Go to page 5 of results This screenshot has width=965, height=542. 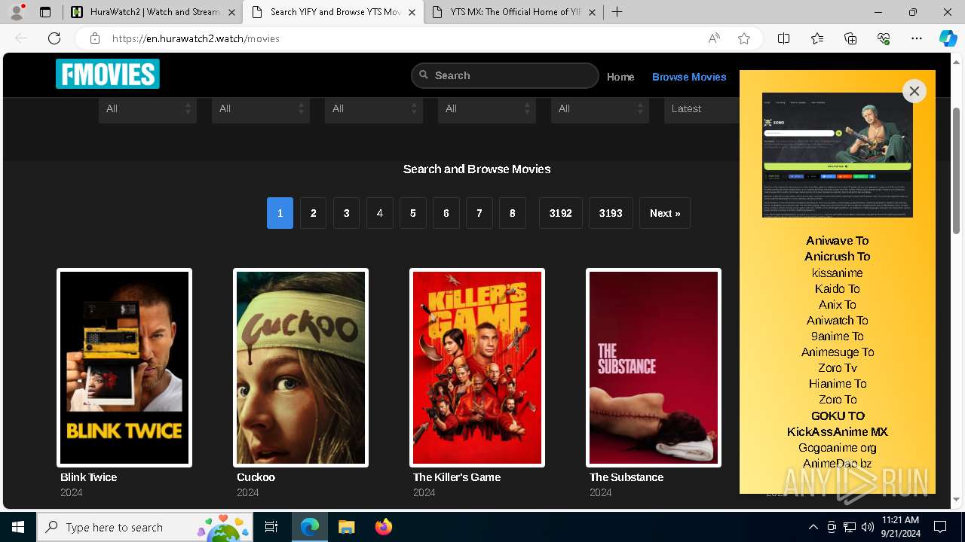tap(412, 213)
